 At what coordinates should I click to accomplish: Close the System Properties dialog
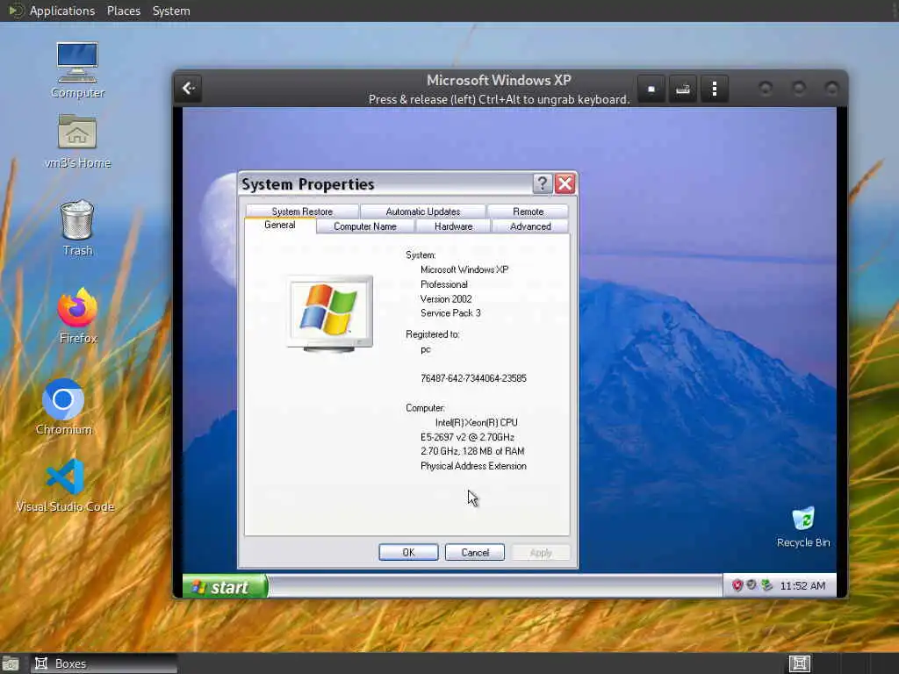[565, 183]
